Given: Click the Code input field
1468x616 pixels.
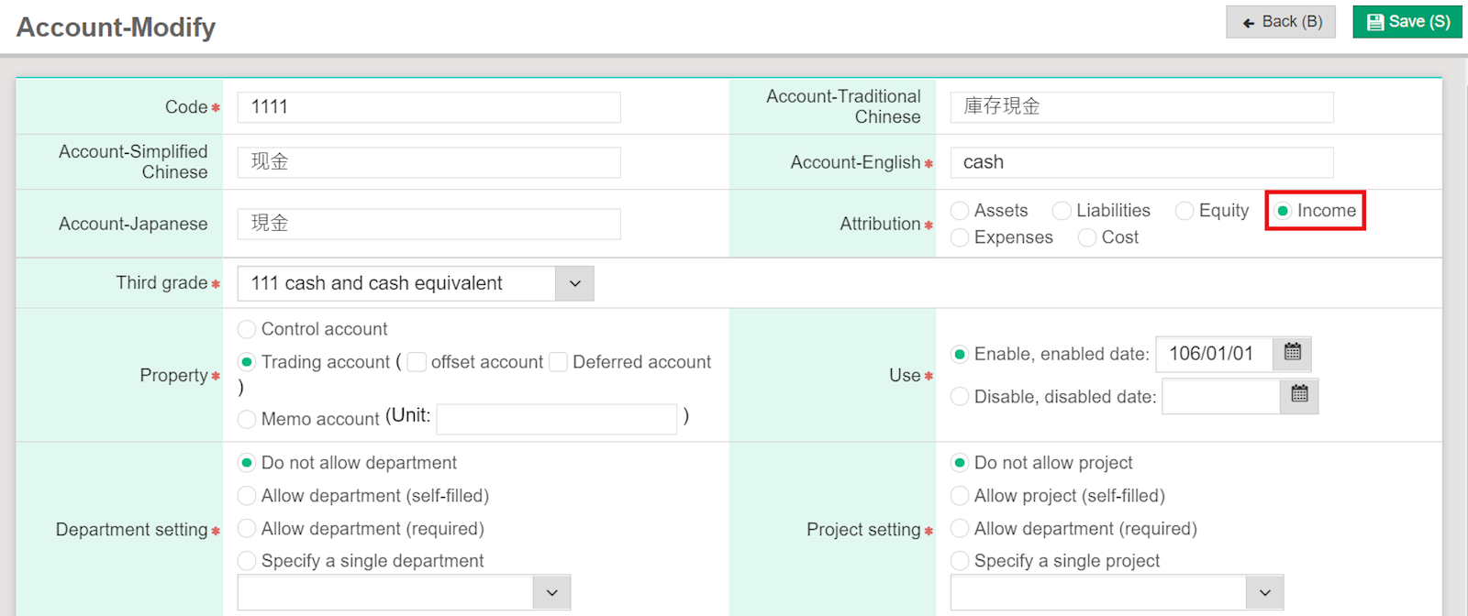Looking at the screenshot, I should click(428, 107).
